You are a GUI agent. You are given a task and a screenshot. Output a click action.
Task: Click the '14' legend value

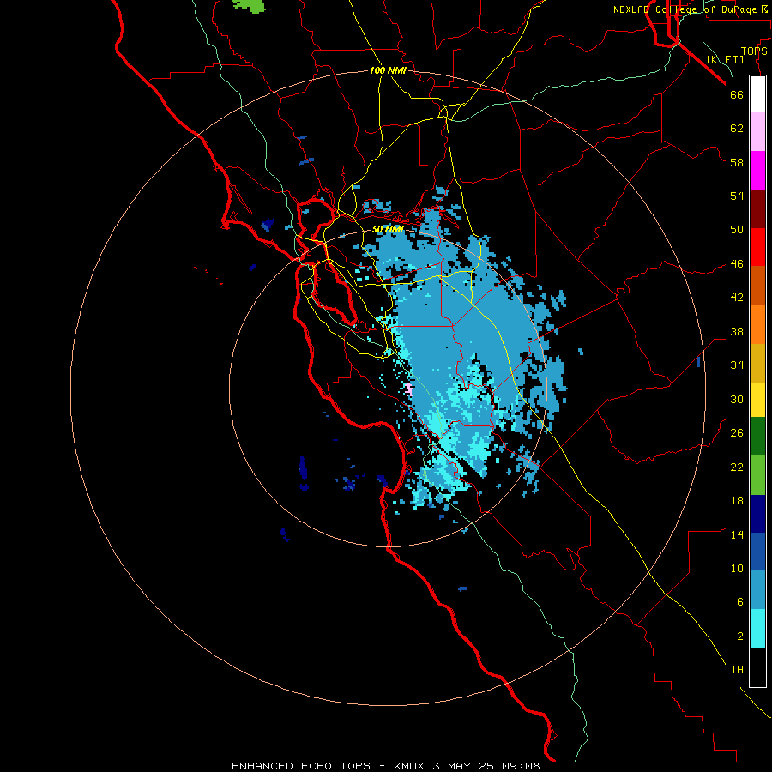pos(737,534)
